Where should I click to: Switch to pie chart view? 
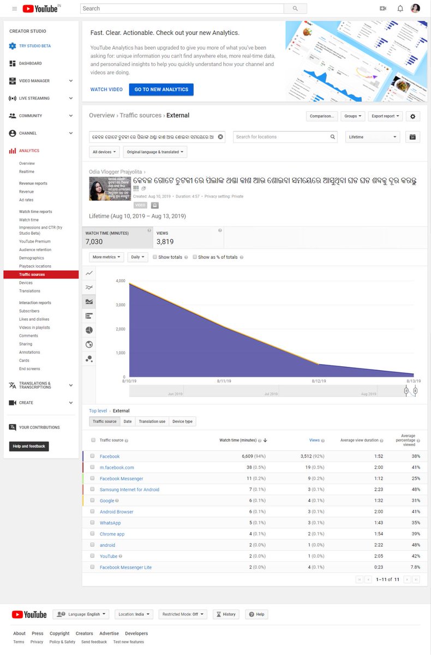point(89,330)
